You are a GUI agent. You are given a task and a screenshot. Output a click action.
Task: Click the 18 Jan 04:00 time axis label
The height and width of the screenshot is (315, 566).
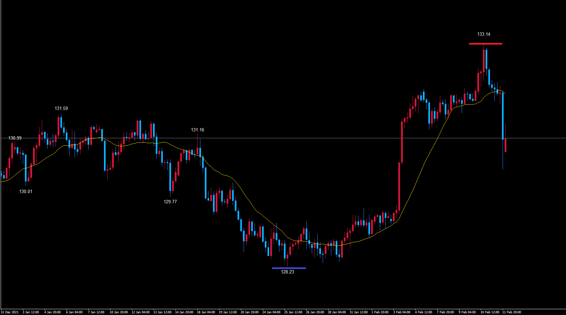click(x=206, y=312)
